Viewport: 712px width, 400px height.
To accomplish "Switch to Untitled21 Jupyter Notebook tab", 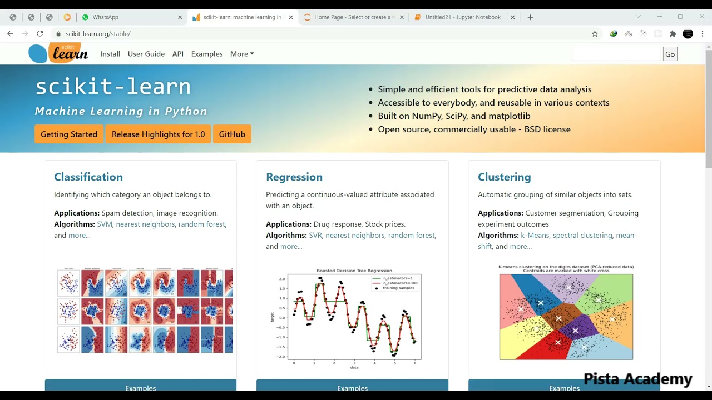I will pyautogui.click(x=464, y=17).
